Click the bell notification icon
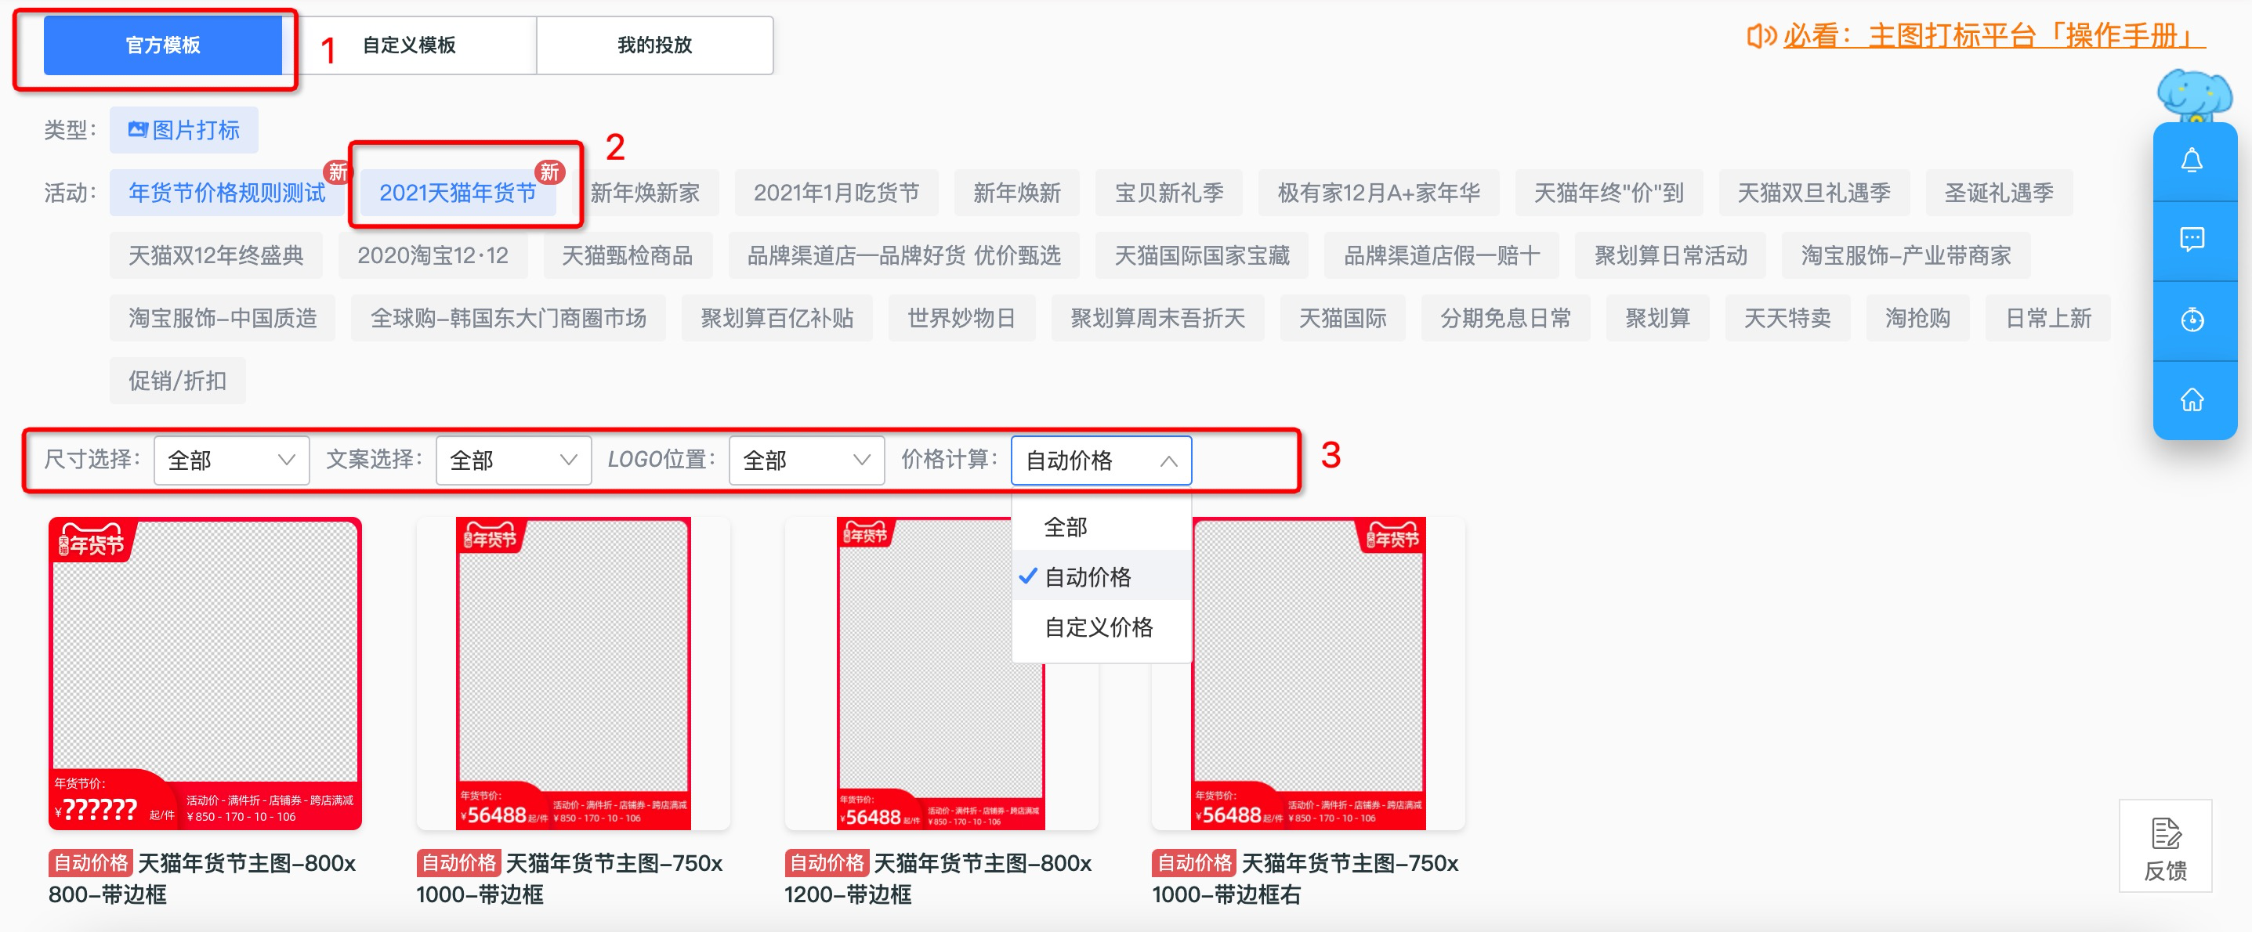Image resolution: width=2252 pixels, height=932 pixels. coord(2191,161)
